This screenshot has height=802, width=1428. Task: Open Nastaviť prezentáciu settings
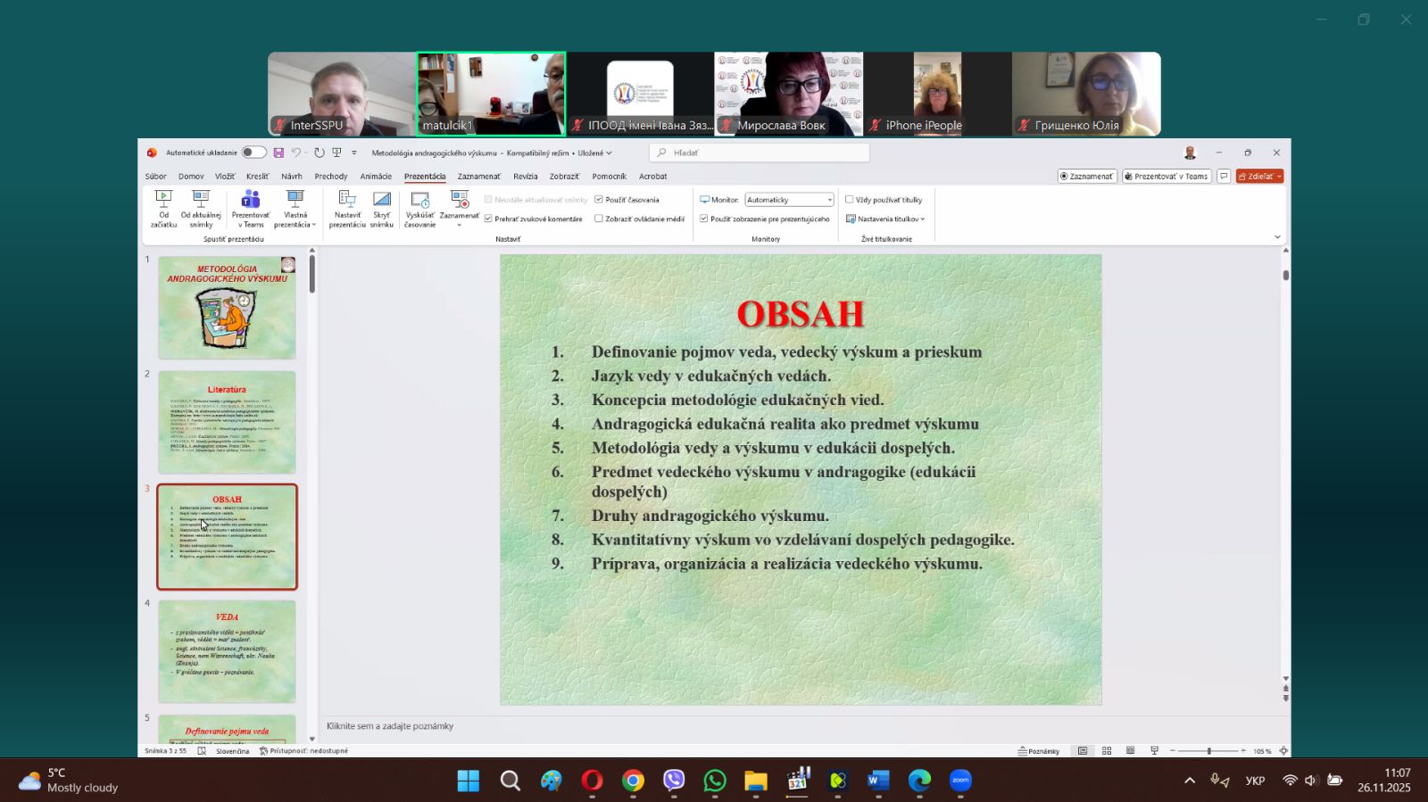point(347,209)
